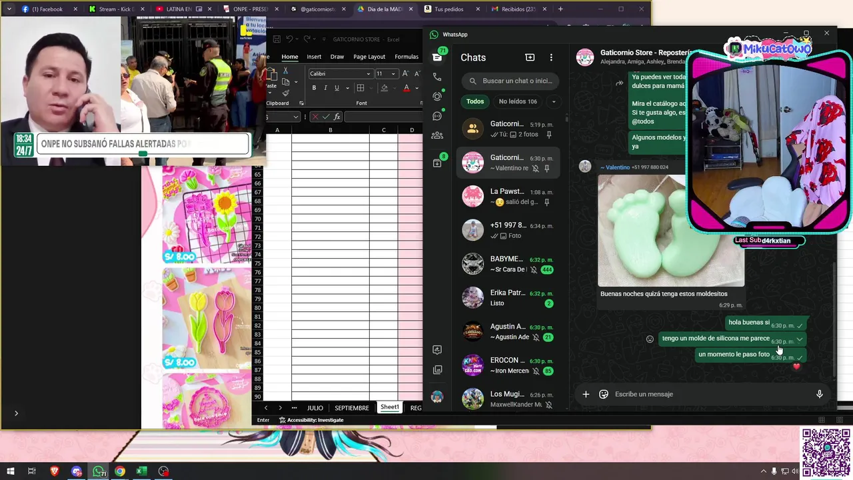Open the underline style dropdown arrow
Viewport: 853px width, 480px height.
(x=347, y=88)
